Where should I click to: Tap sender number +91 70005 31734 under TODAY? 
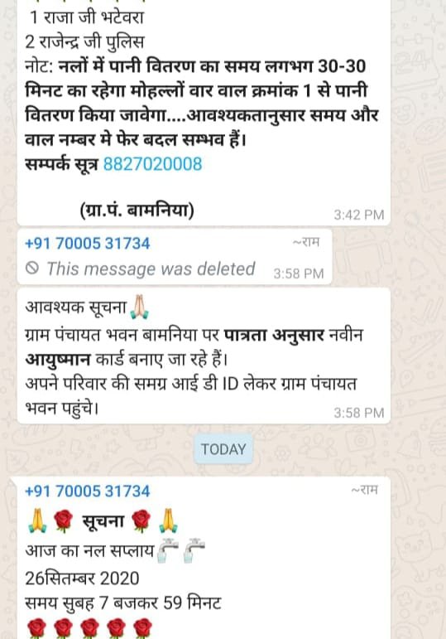click(x=88, y=491)
